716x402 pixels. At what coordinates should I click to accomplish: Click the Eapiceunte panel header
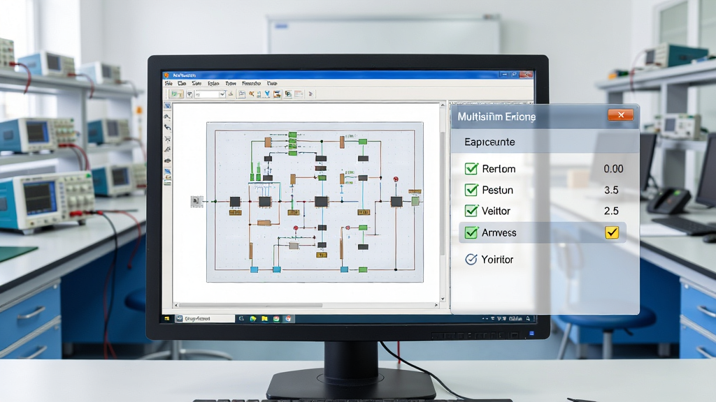click(545, 142)
